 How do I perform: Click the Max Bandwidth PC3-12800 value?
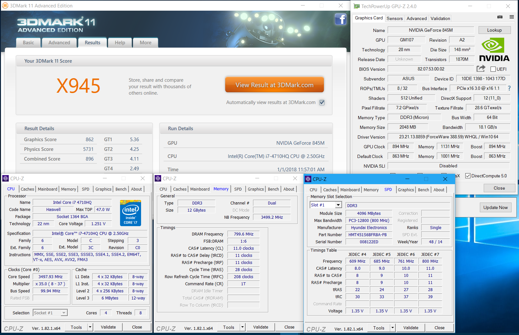coord(369,221)
